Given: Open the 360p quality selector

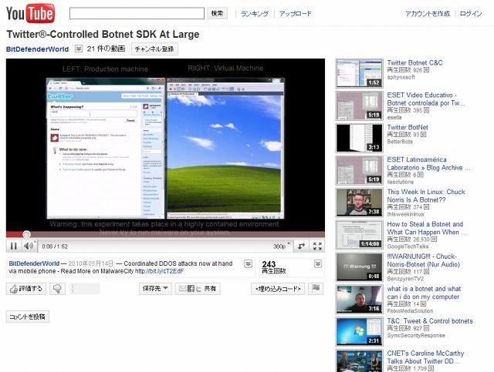Looking at the screenshot, I should tap(281, 246).
